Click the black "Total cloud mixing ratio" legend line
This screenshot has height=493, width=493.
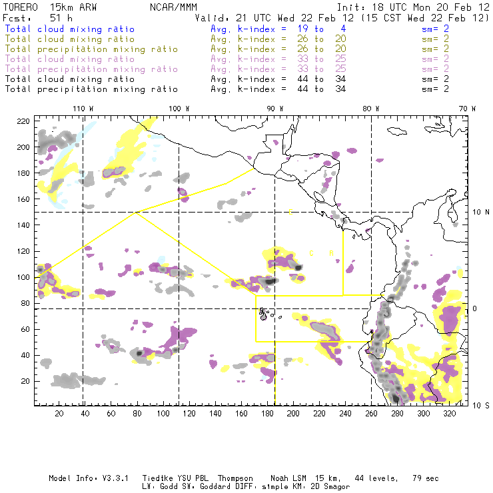[70, 79]
